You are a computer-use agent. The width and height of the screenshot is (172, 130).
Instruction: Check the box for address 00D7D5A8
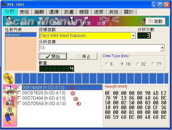[x=19, y=103]
